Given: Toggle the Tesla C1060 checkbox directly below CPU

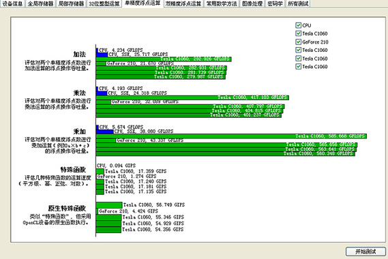Looking at the screenshot, I should tap(298, 33).
